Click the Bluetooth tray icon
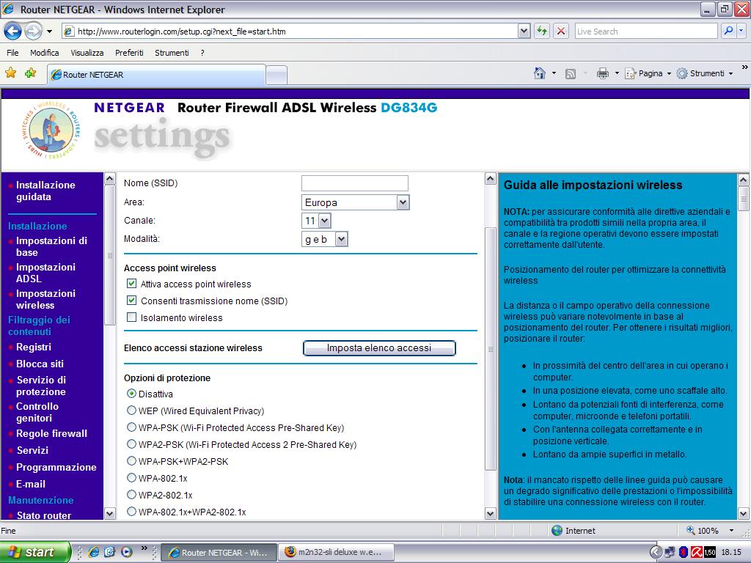The height and width of the screenshot is (563, 751). (684, 552)
